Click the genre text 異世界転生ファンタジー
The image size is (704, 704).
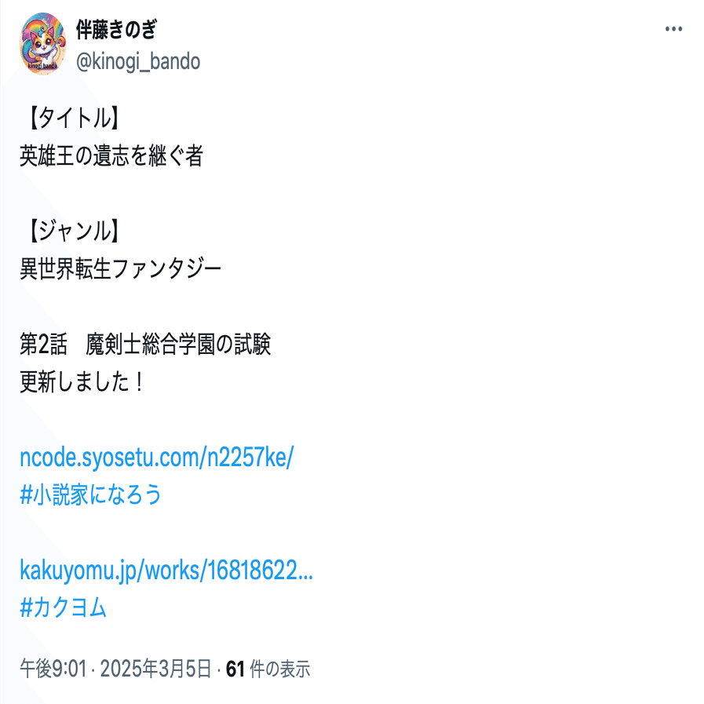tap(120, 268)
